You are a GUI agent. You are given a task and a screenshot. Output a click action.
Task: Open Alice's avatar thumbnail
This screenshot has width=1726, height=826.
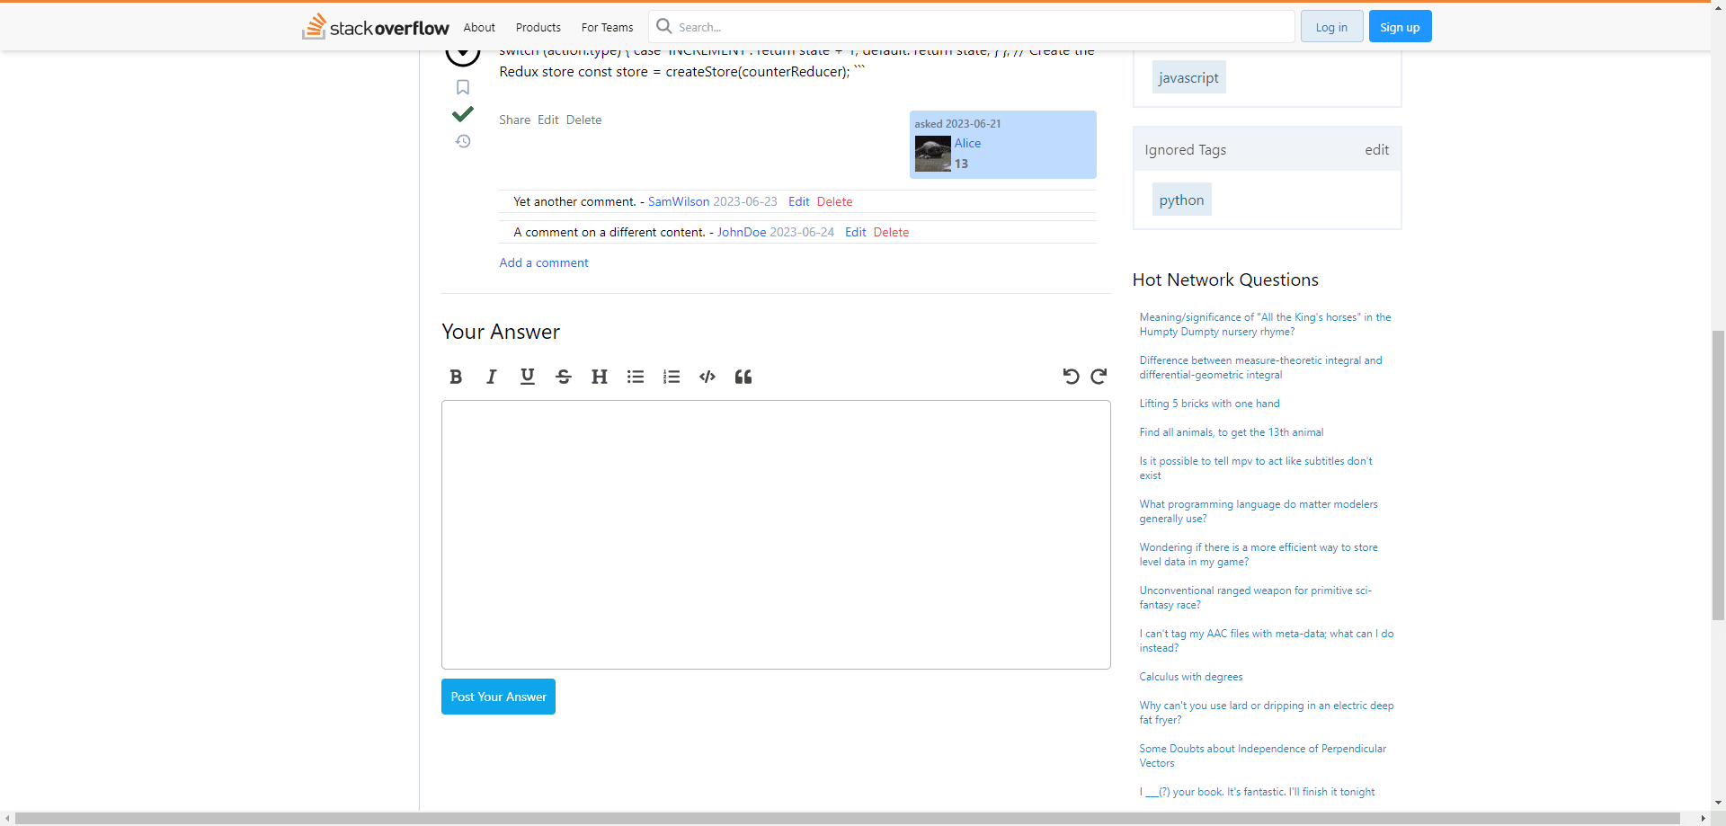(933, 154)
